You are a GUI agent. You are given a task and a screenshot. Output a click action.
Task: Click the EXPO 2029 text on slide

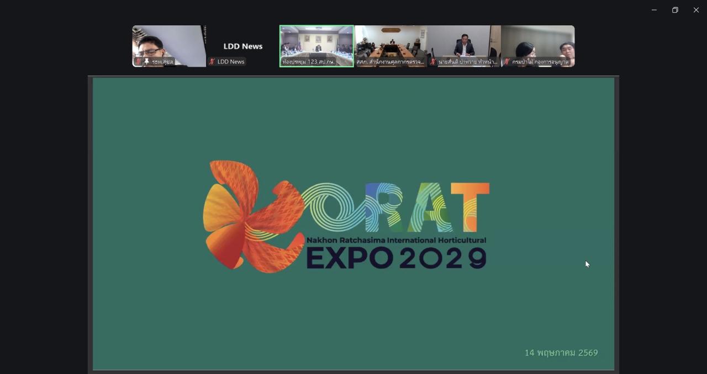click(397, 258)
